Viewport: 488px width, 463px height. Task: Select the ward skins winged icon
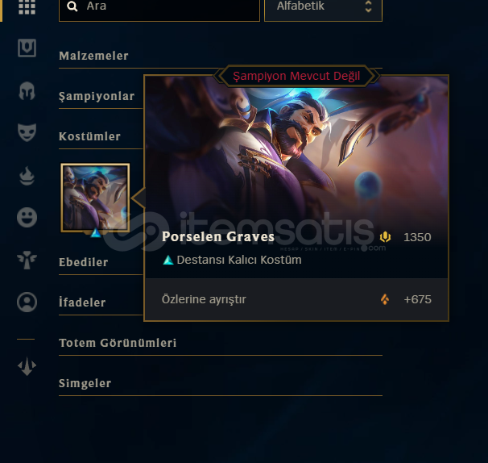pos(27,260)
